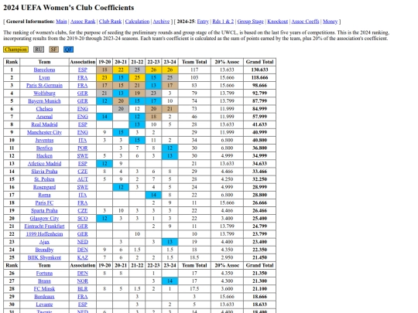Select Lyon's grand total 118.666
The width and height of the screenshot is (418, 313).
point(259,78)
